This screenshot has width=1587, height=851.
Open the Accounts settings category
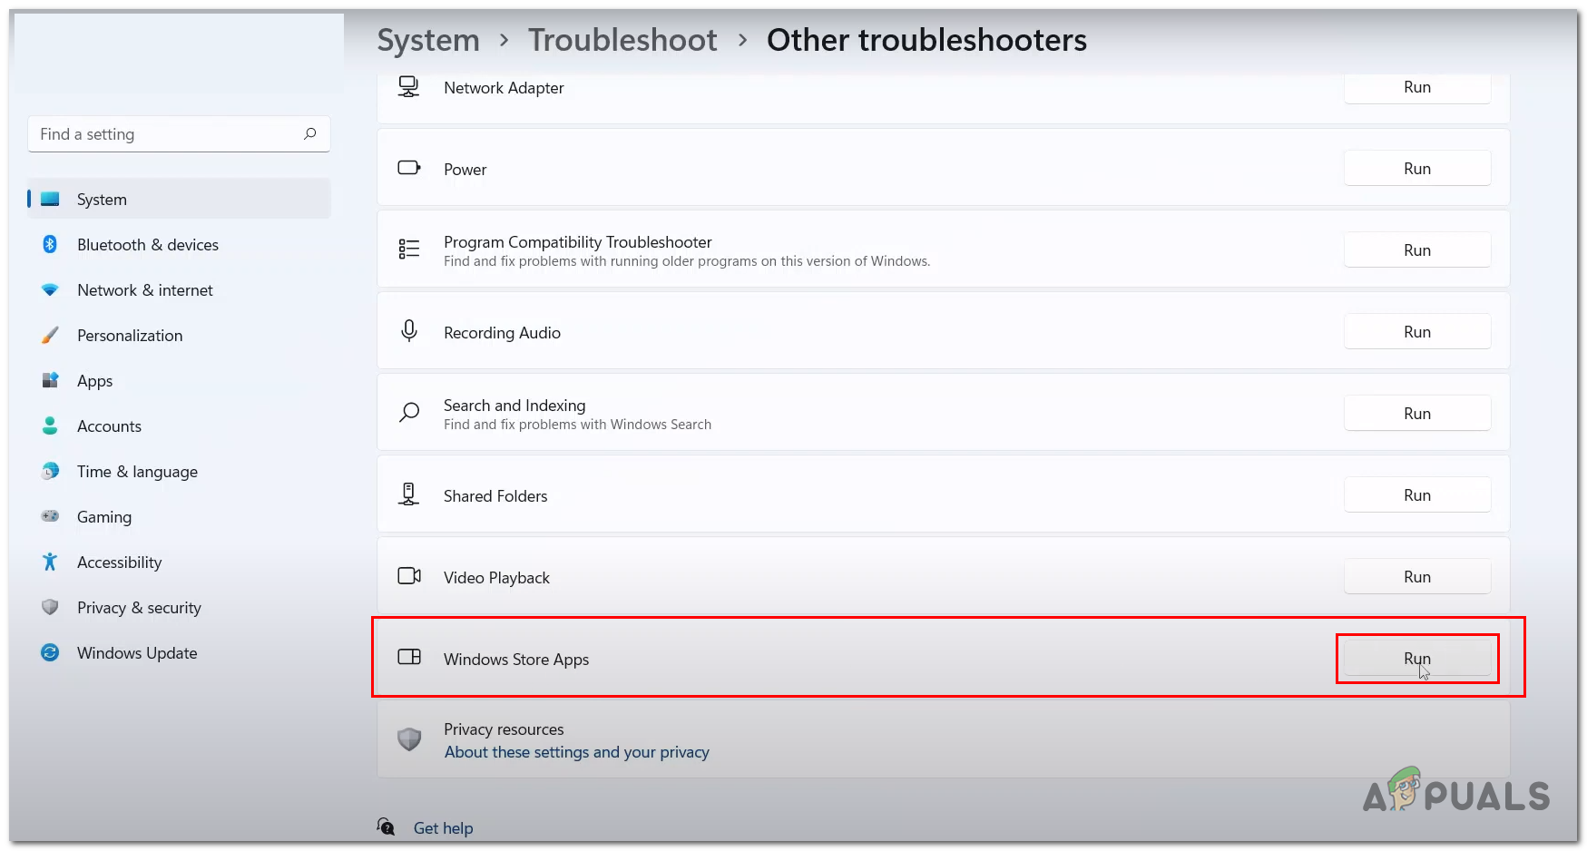click(109, 426)
